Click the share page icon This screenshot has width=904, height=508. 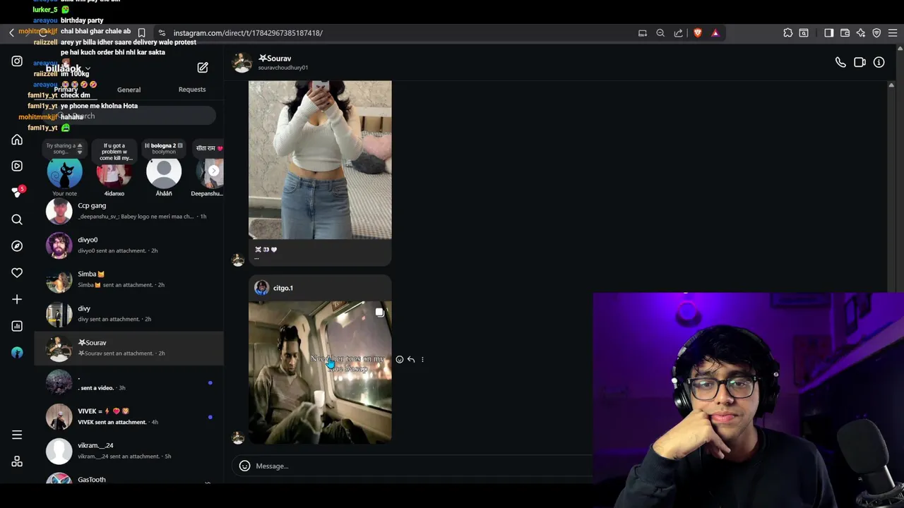pos(679,33)
